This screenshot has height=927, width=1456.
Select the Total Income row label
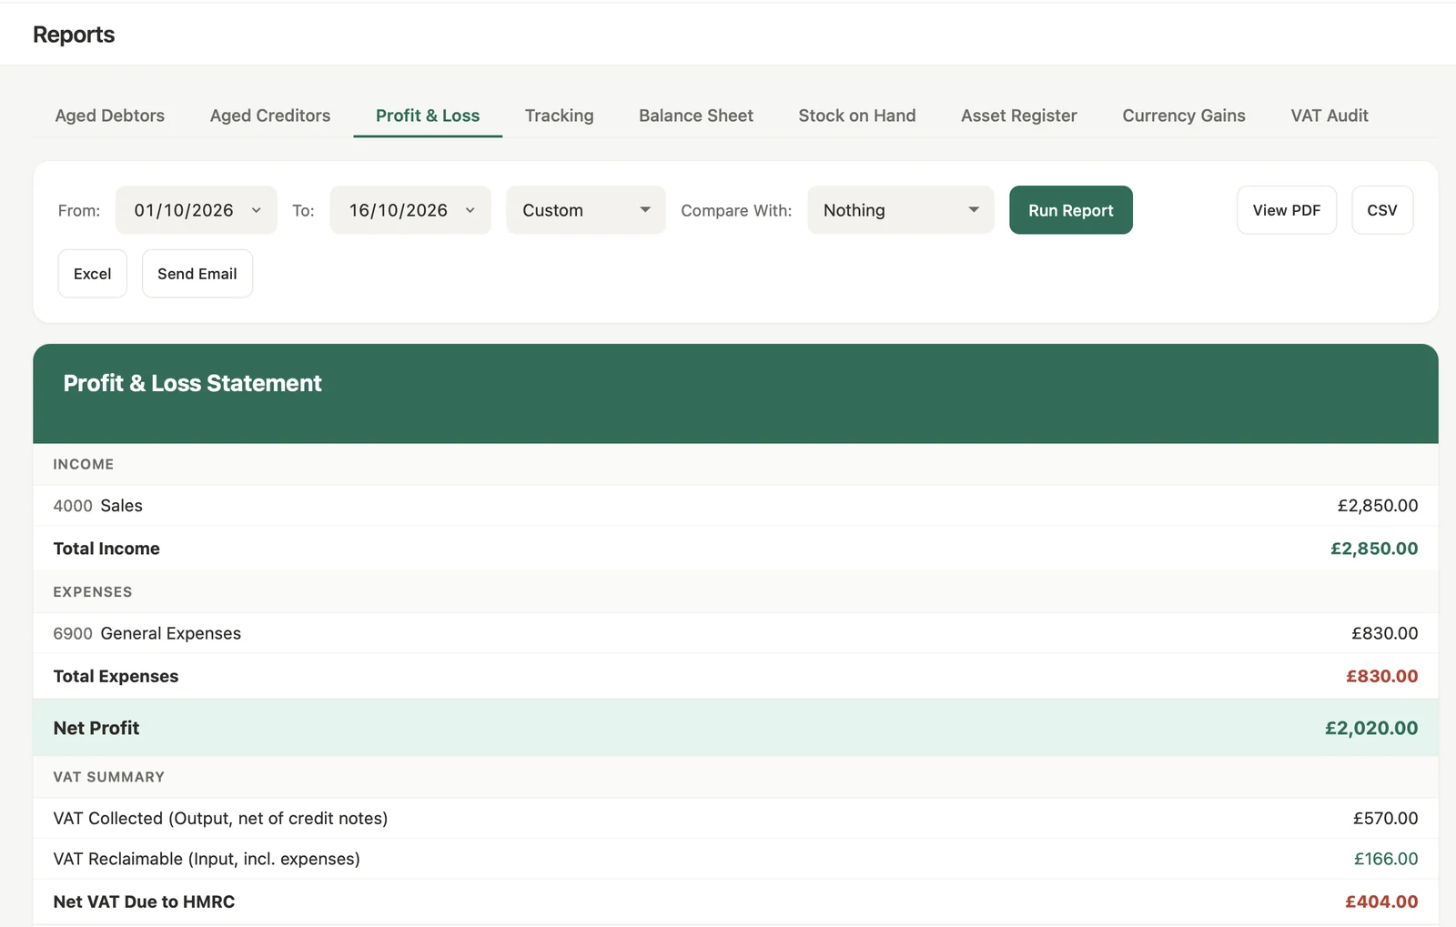[106, 549]
